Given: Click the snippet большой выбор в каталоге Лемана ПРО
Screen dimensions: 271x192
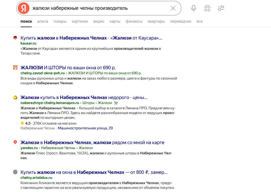Looking at the screenshot, I should pyautogui.click(x=98, y=113).
